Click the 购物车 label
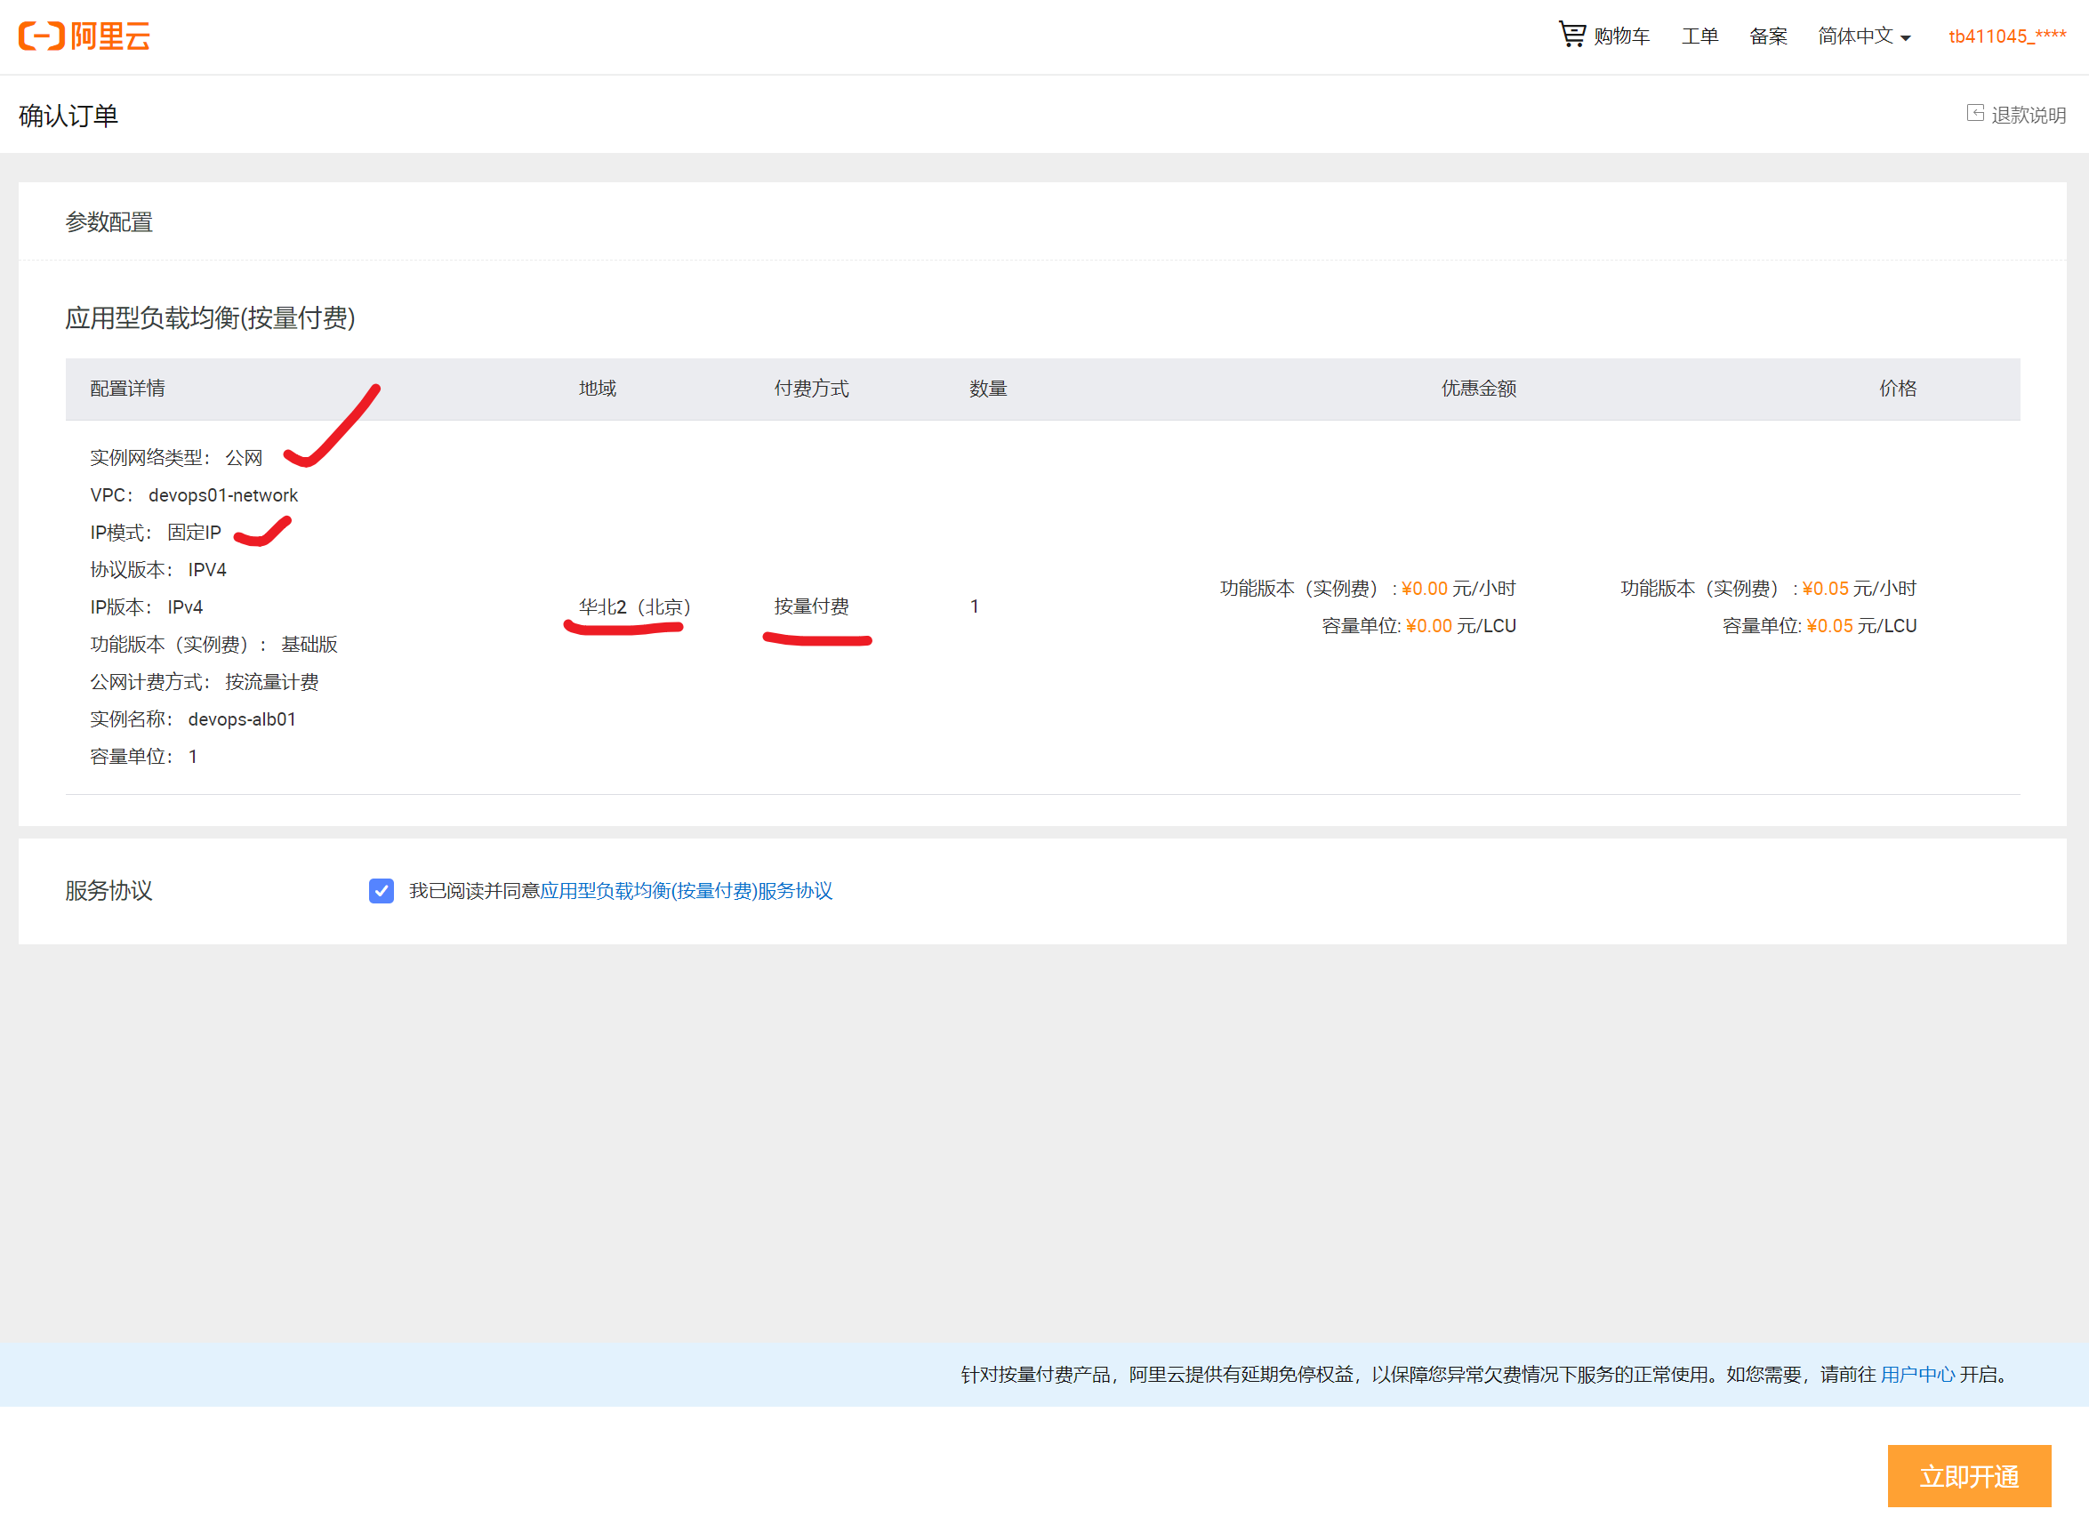Viewport: 2089px width, 1525px height. 1622,36
